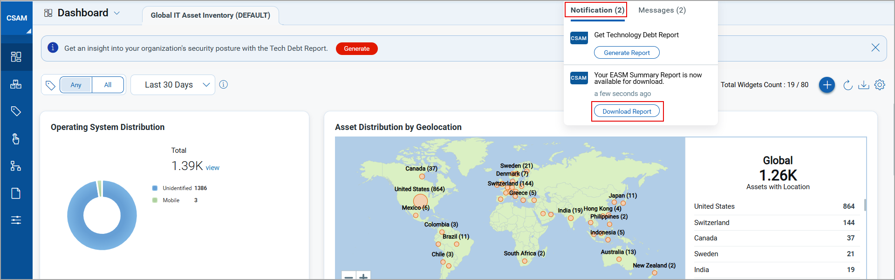
Task: Select the Any tag filter toggle
Action: point(76,85)
